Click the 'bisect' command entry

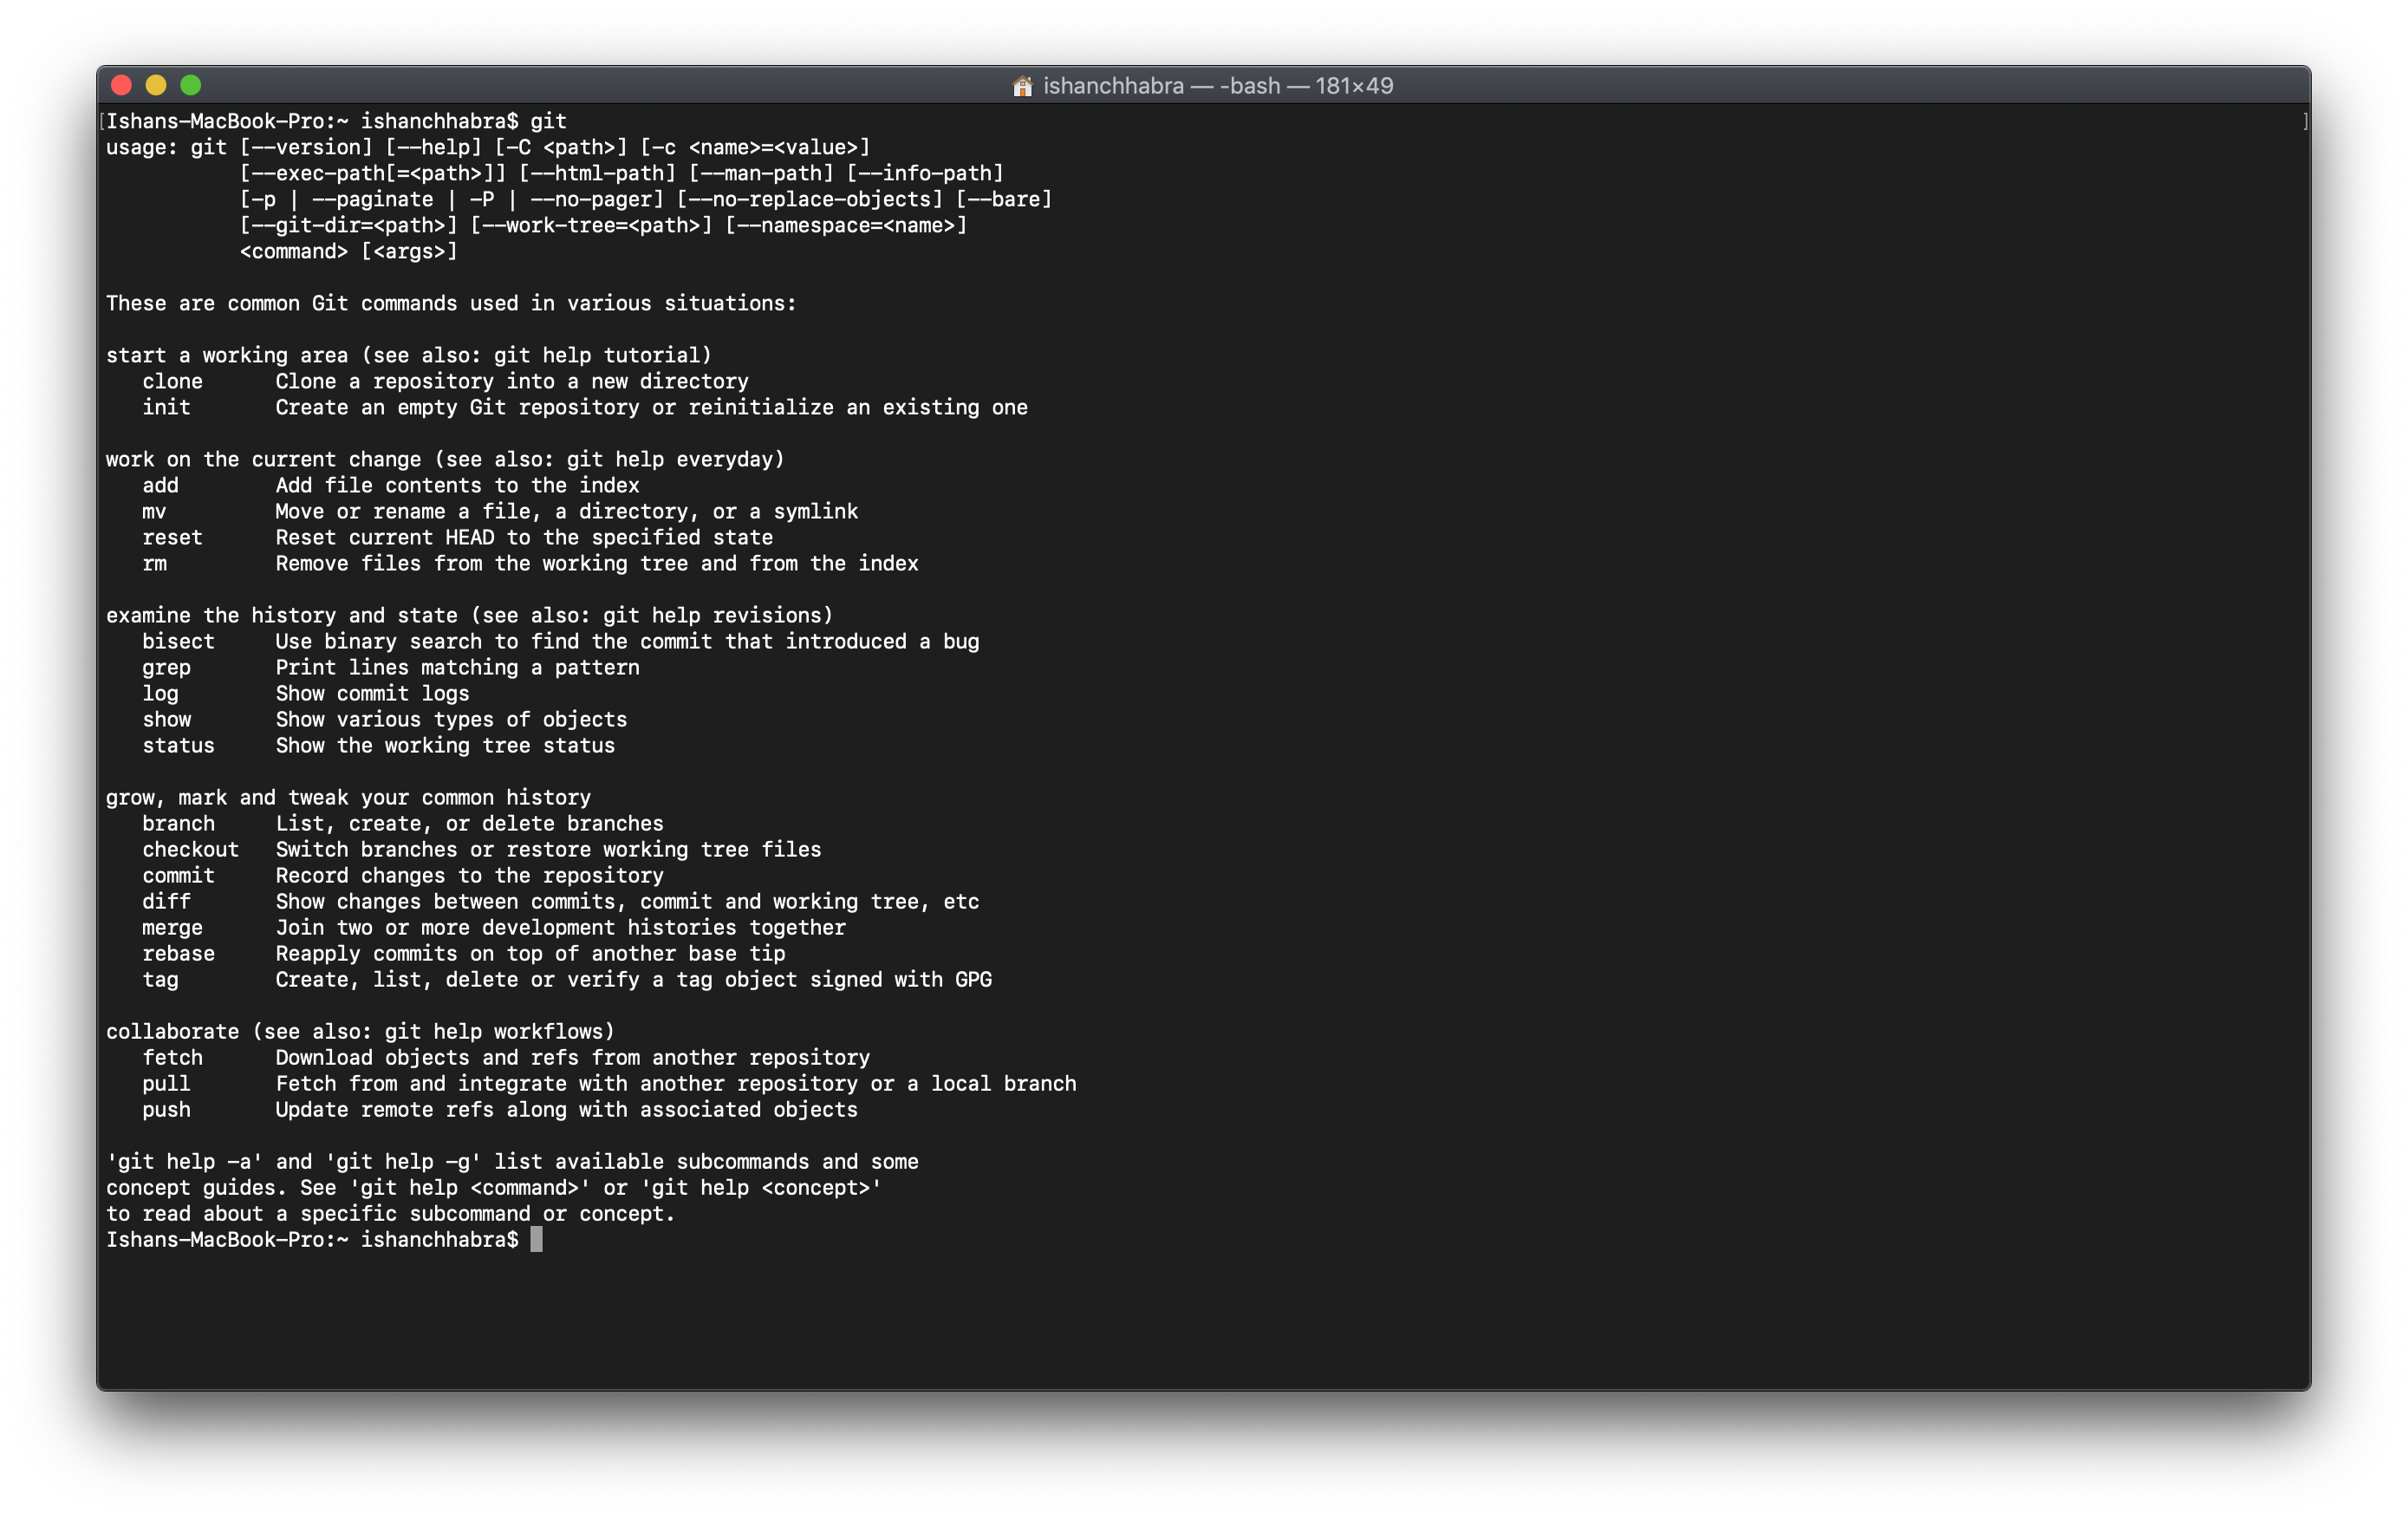[x=178, y=642]
